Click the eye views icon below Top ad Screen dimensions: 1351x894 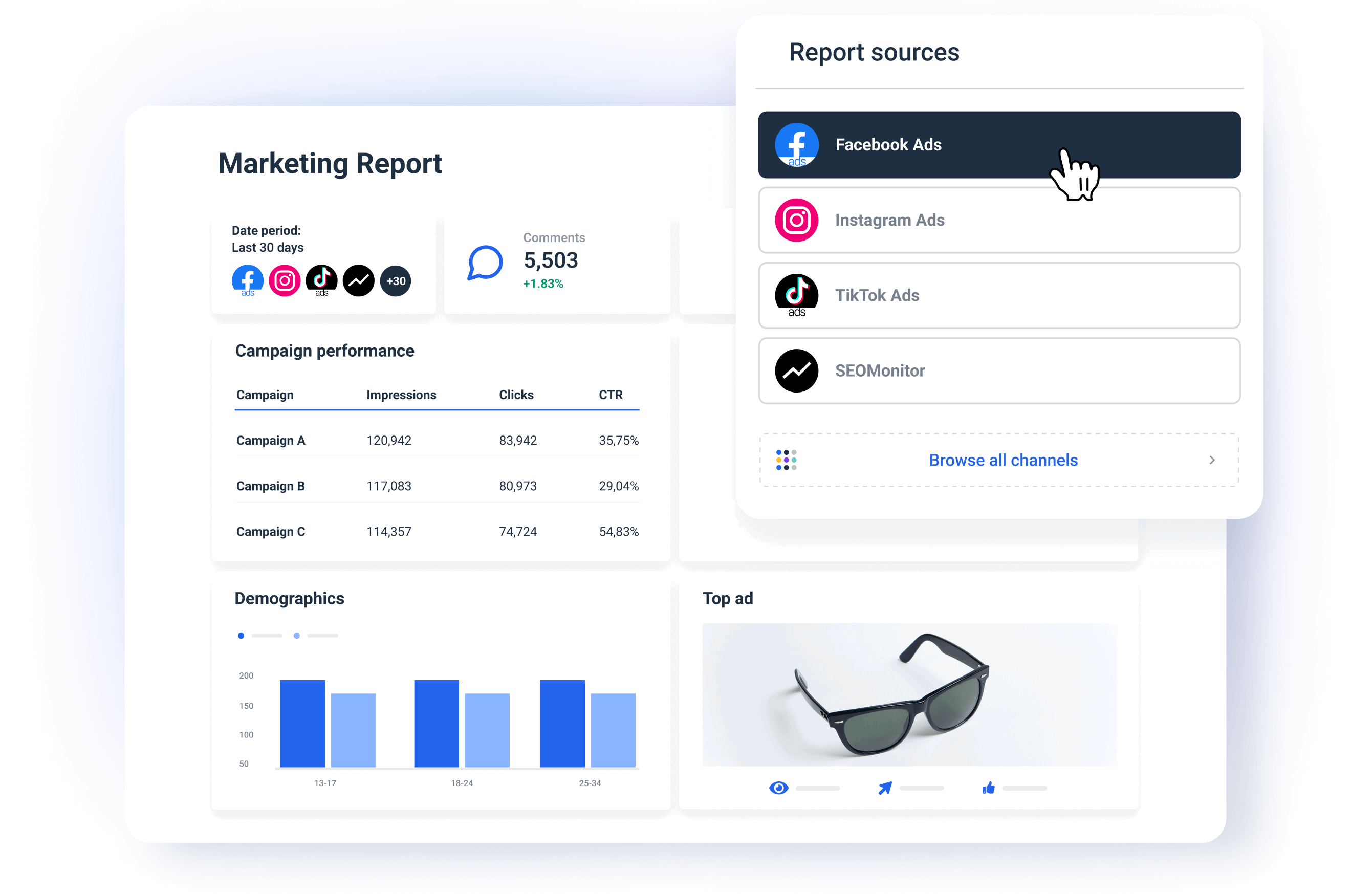pyautogui.click(x=779, y=788)
